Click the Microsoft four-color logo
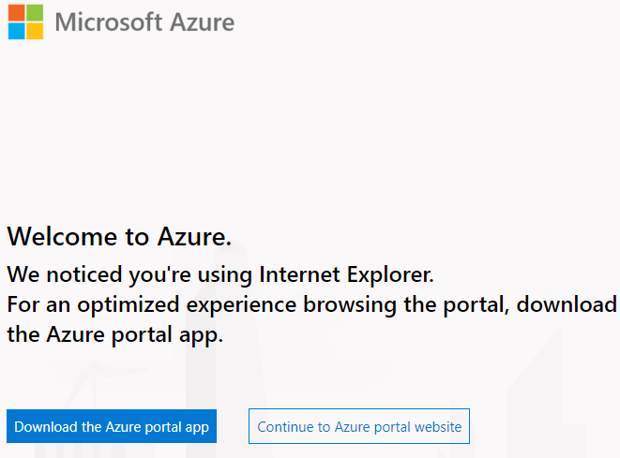The width and height of the screenshot is (620, 458). 25,22
